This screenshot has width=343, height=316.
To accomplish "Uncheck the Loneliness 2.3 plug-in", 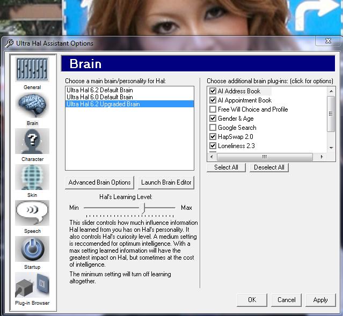I will pos(213,145).
